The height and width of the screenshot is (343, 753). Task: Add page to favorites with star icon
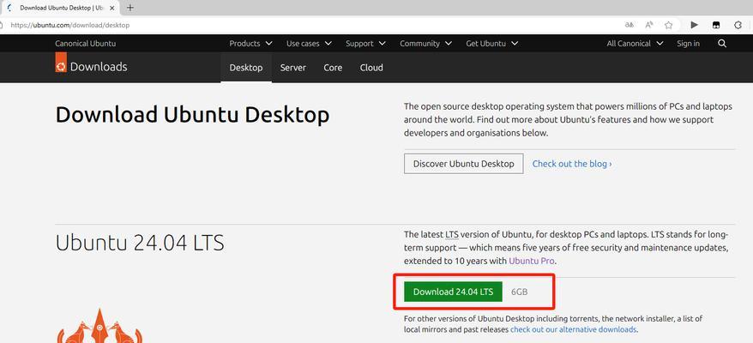click(668, 25)
